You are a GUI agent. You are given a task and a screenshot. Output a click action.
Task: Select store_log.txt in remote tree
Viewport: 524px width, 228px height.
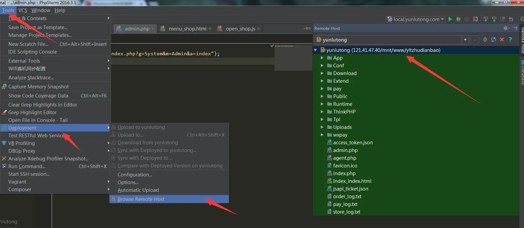[347, 212]
